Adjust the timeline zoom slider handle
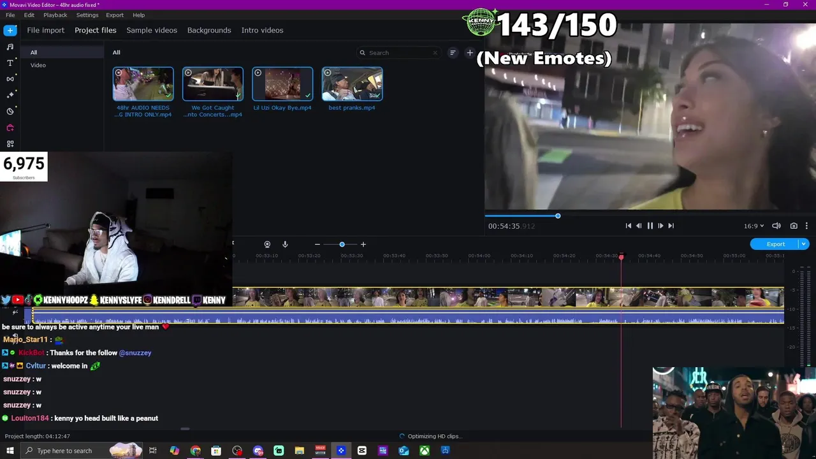 (x=342, y=244)
